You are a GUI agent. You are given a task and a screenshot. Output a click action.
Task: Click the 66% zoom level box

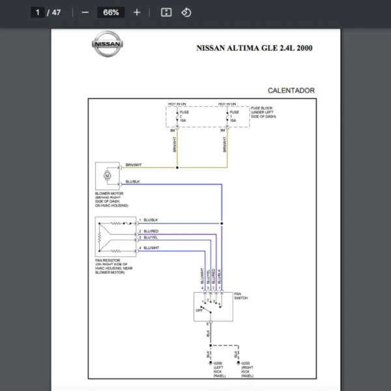point(110,12)
